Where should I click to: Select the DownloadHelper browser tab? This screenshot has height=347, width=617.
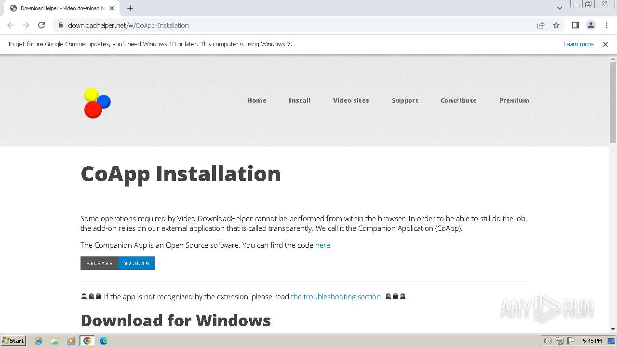tap(62, 8)
